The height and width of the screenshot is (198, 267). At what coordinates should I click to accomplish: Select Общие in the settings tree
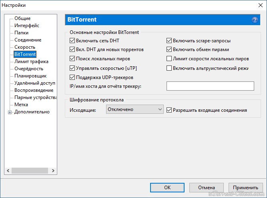point(22,18)
